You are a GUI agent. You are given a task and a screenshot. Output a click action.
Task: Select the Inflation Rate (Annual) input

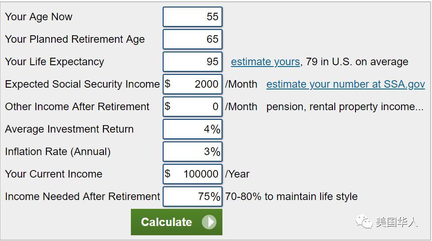click(x=192, y=152)
